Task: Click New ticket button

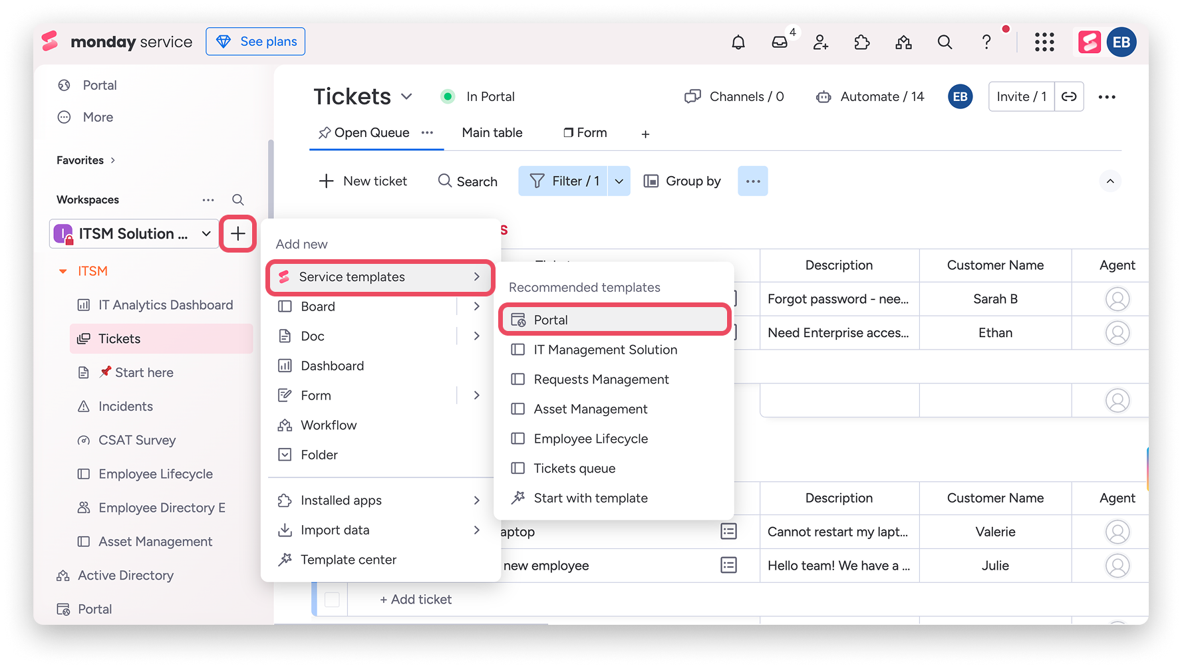Action: click(x=363, y=181)
